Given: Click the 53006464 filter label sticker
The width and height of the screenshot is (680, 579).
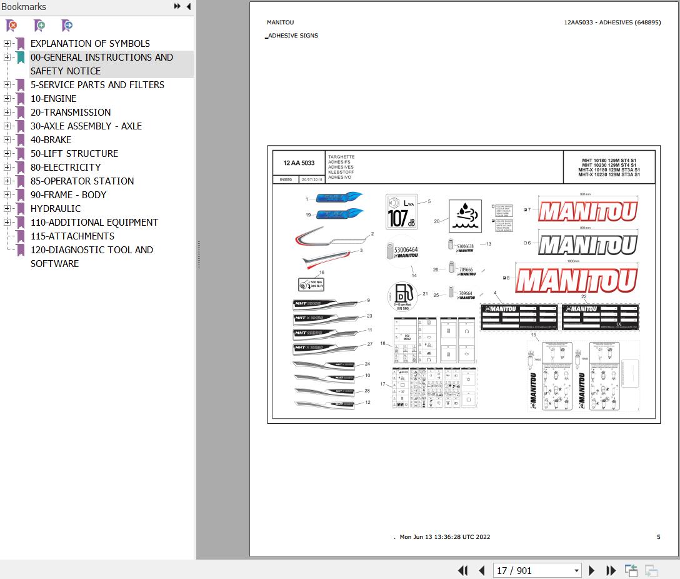Looking at the screenshot, I should pyautogui.click(x=402, y=251).
